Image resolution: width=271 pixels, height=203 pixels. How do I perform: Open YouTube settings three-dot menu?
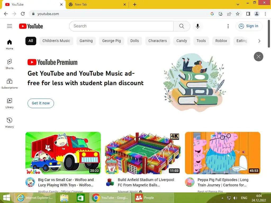tap(228, 26)
